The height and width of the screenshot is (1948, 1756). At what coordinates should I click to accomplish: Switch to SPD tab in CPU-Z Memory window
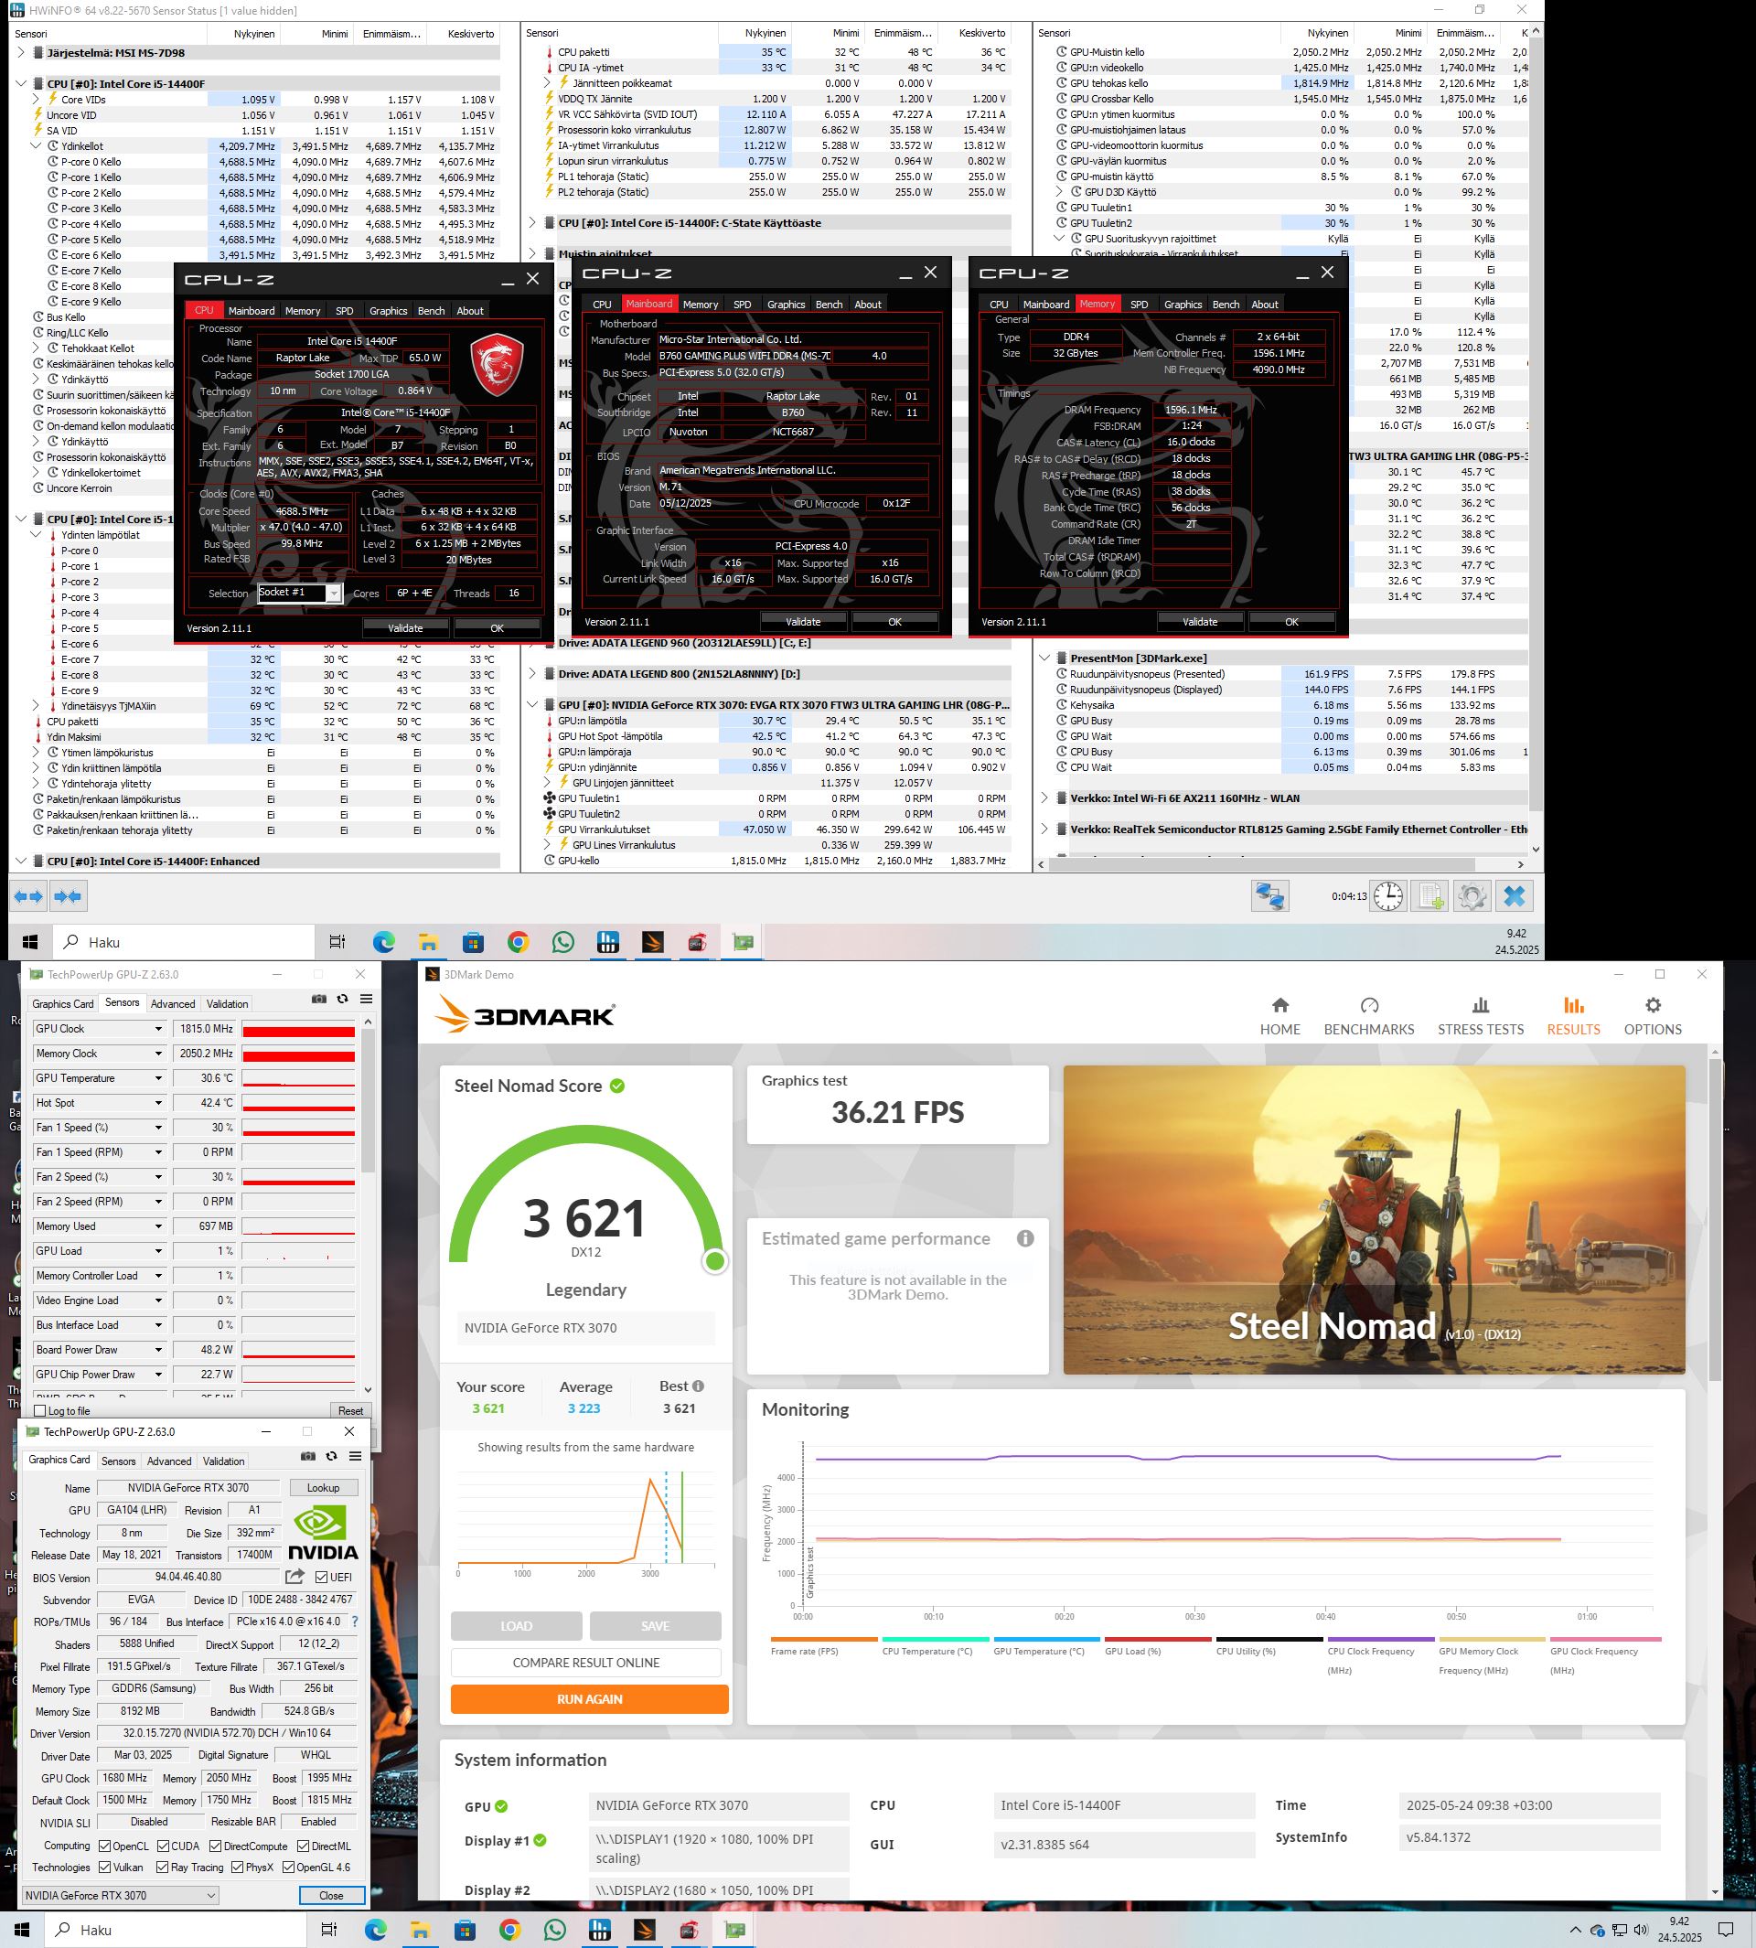pos(1139,304)
